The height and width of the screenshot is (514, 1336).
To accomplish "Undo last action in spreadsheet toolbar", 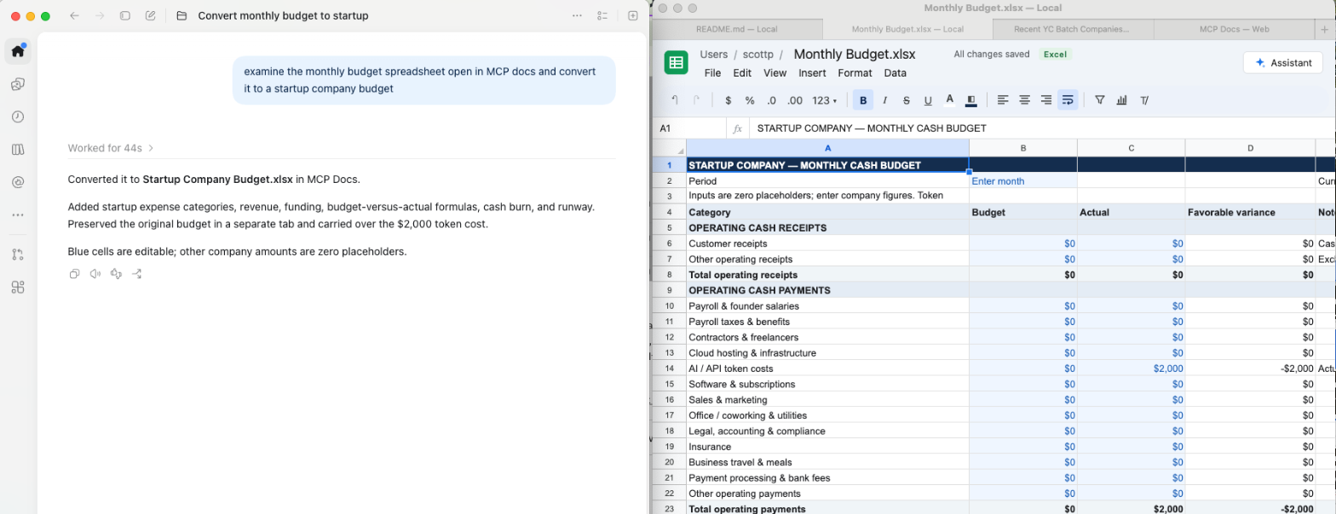I will [x=675, y=100].
